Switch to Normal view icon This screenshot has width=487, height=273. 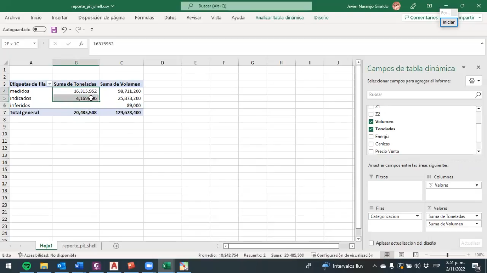tap(387, 255)
